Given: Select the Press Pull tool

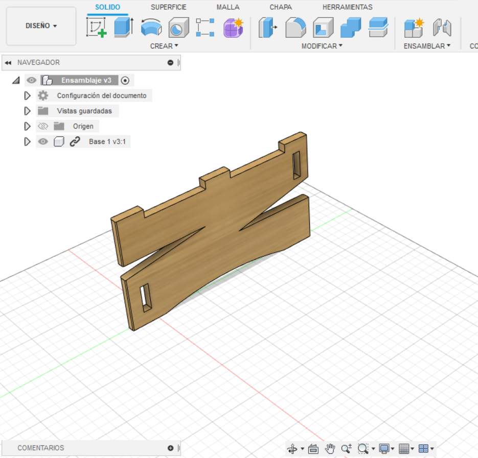Looking at the screenshot, I should pos(268,28).
